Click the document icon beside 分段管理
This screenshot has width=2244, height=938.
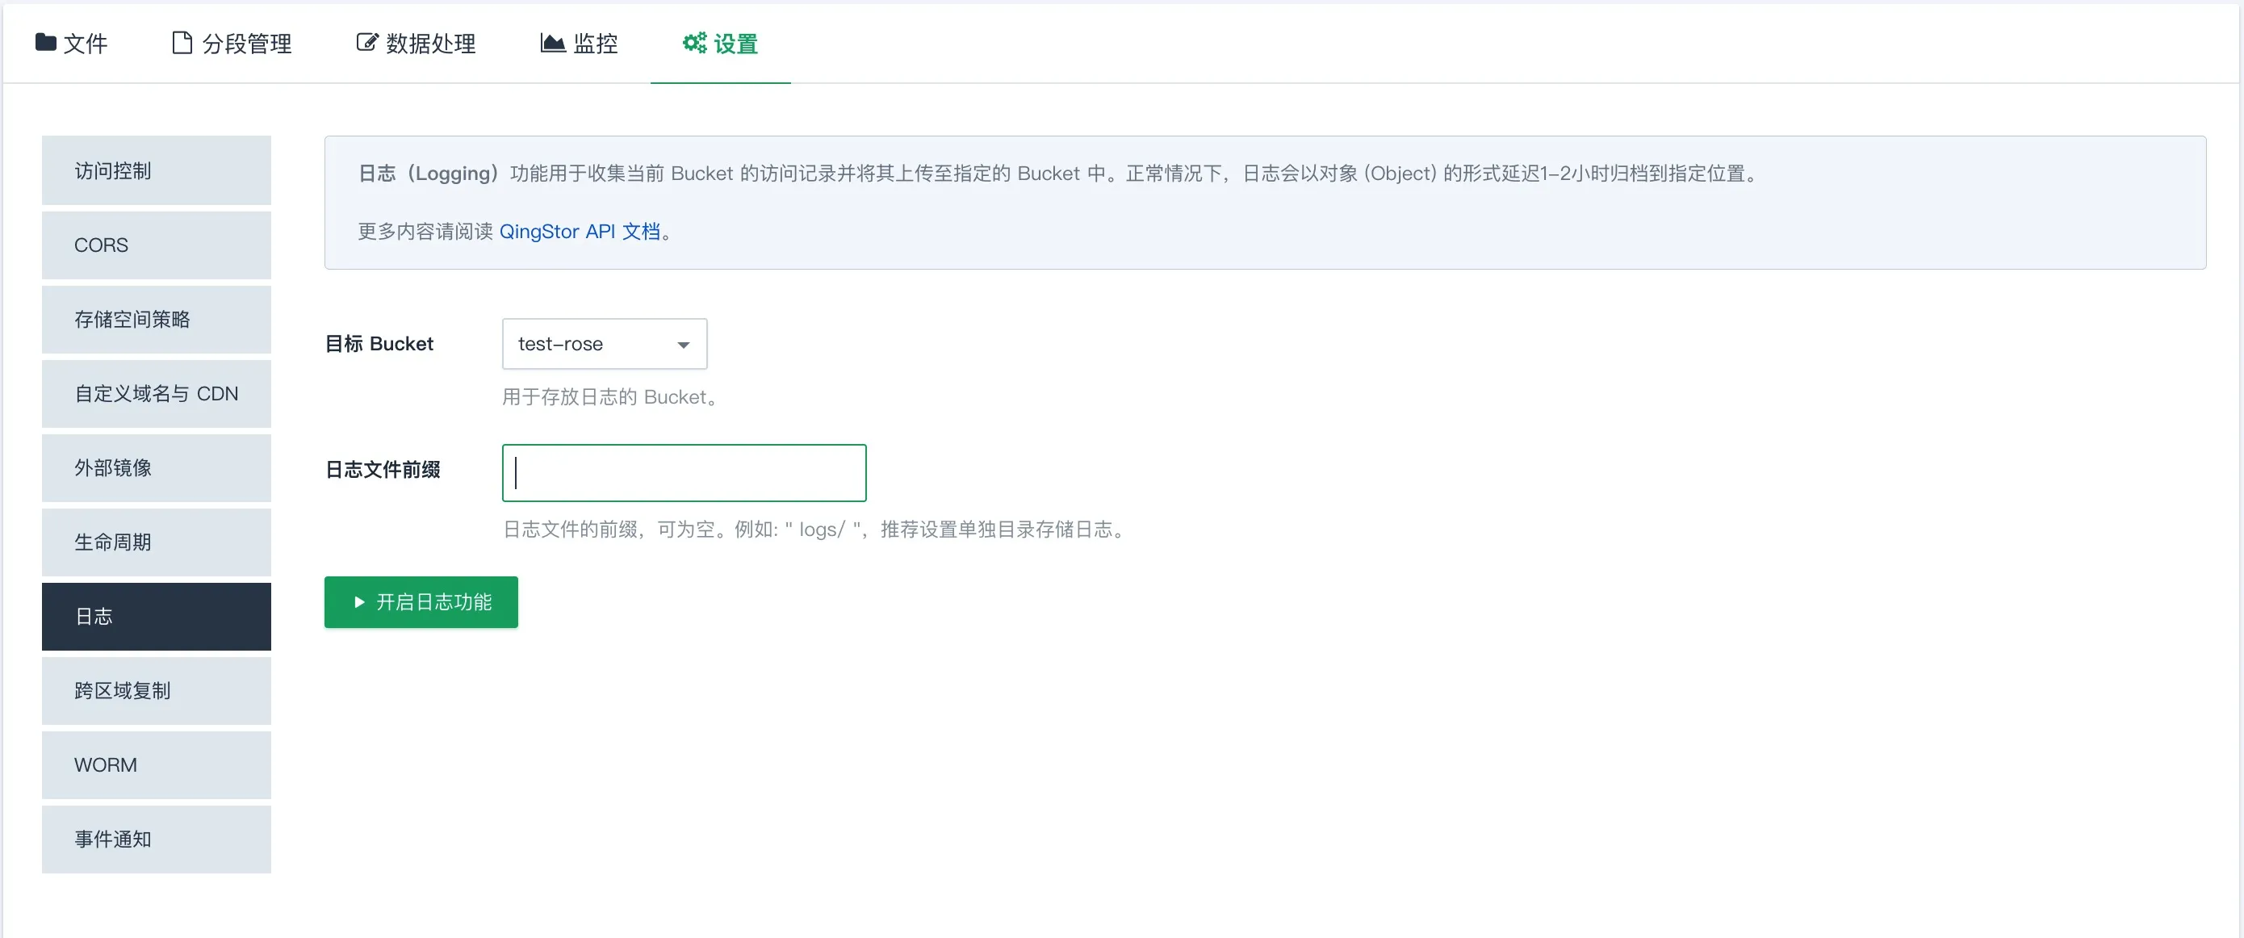tap(181, 43)
